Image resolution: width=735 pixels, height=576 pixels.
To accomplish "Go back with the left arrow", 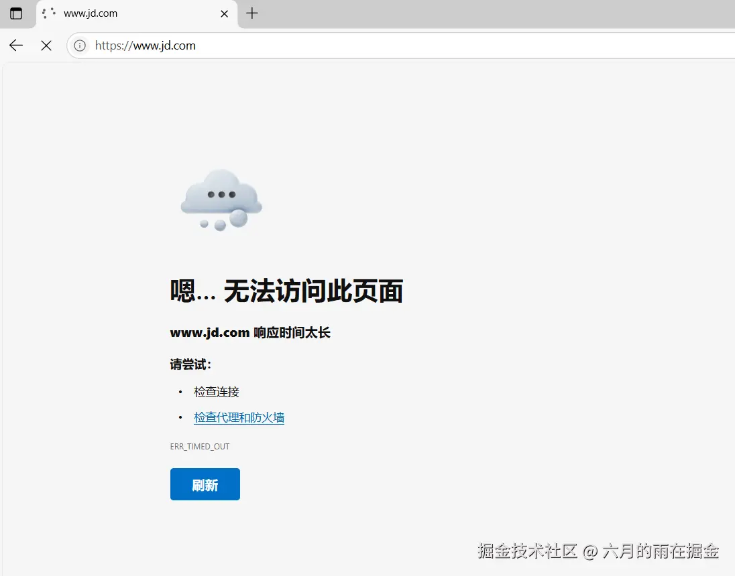I will pos(16,46).
